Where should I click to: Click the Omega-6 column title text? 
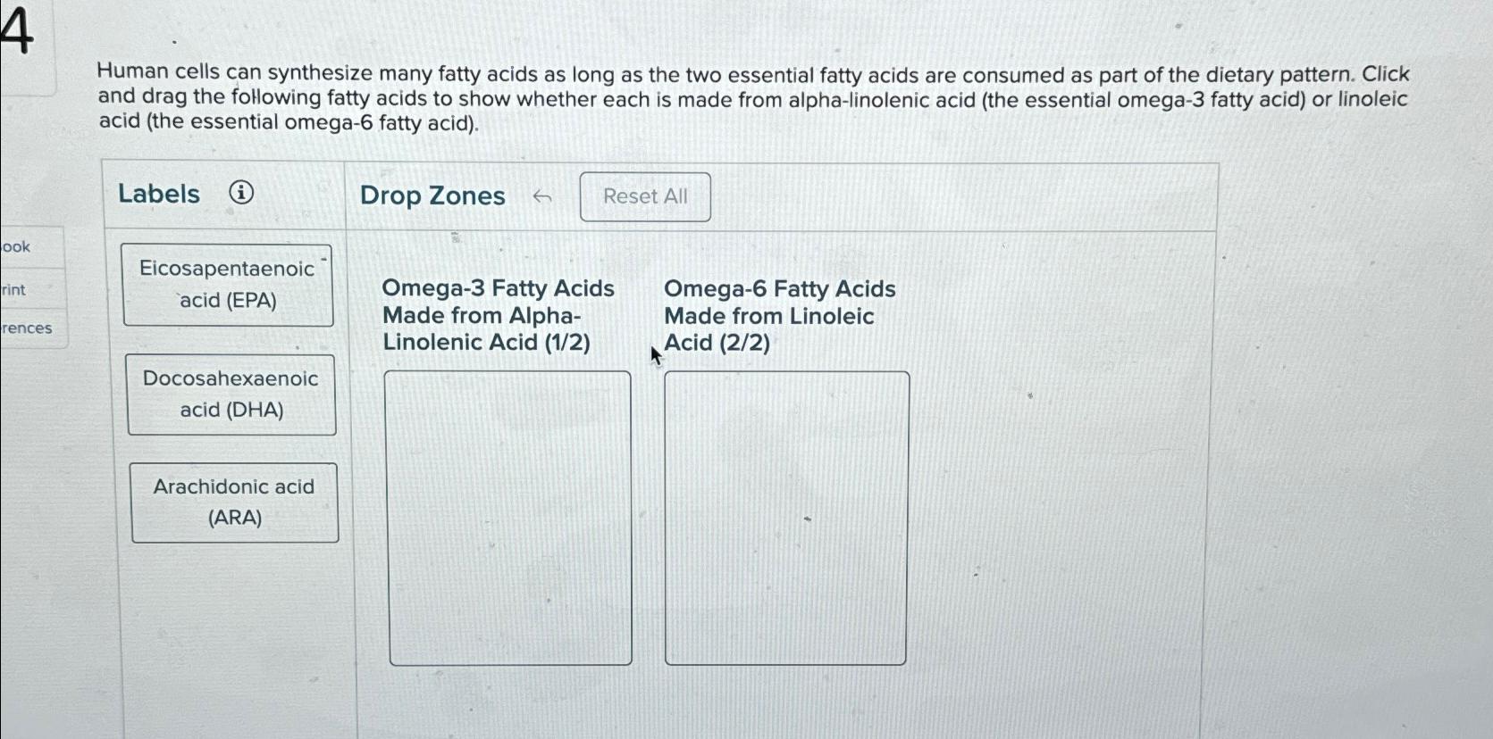pyautogui.click(x=778, y=315)
